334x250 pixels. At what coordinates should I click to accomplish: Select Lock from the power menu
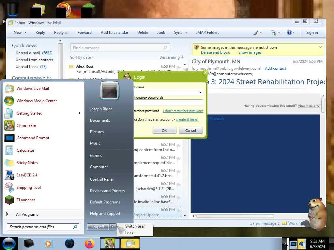tap(129, 232)
